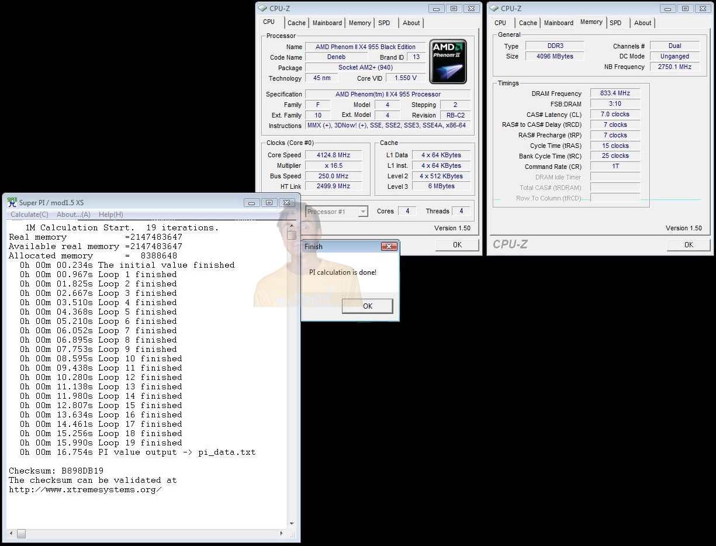Open the Processor #1 selection dropdown
Screen dimensions: 716x546
click(363, 212)
